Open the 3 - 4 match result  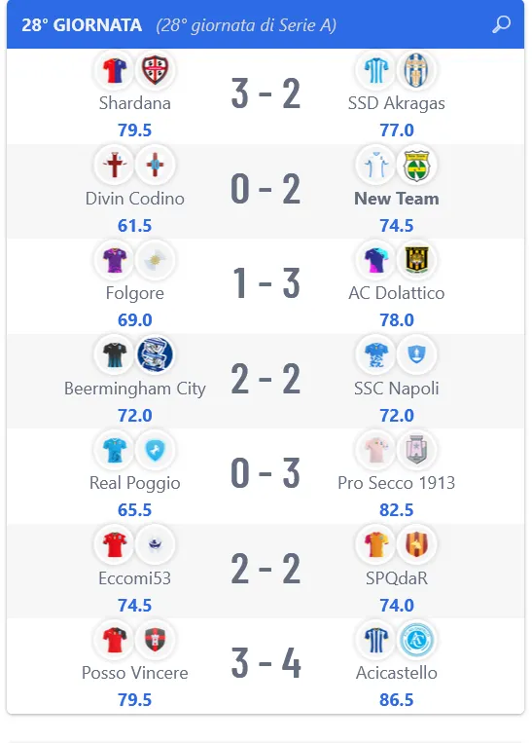click(266, 662)
